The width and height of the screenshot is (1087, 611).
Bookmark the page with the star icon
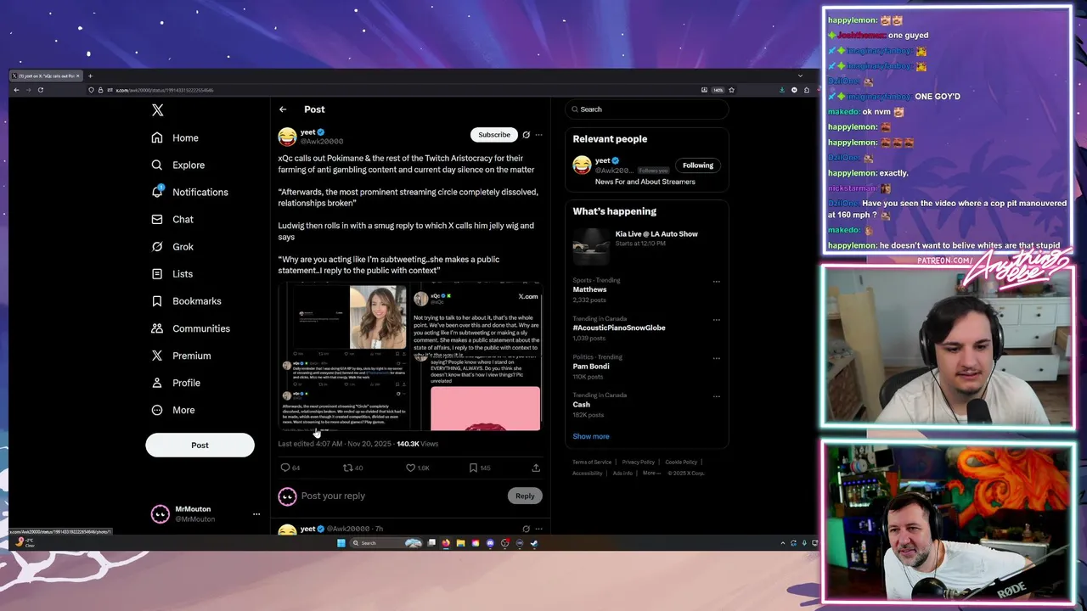[x=731, y=90]
